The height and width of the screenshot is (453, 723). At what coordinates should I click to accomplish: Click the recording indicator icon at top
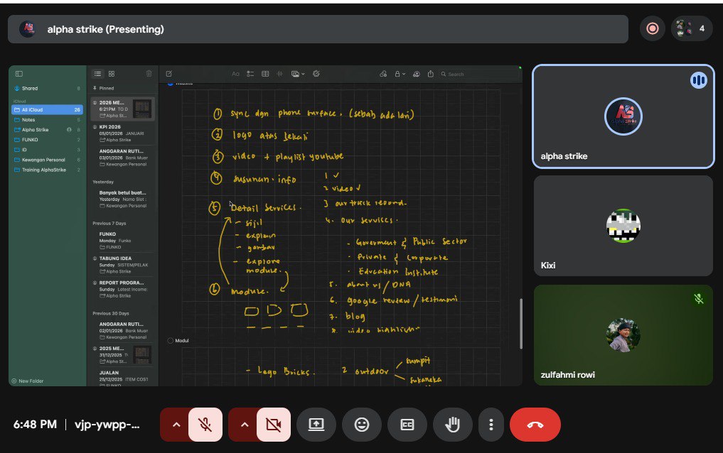point(652,29)
